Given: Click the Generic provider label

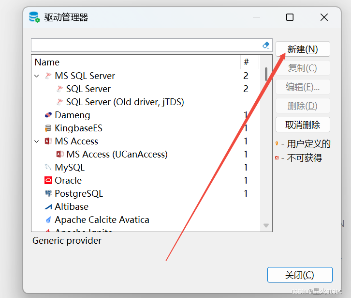Looking at the screenshot, I should pyautogui.click(x=67, y=240).
